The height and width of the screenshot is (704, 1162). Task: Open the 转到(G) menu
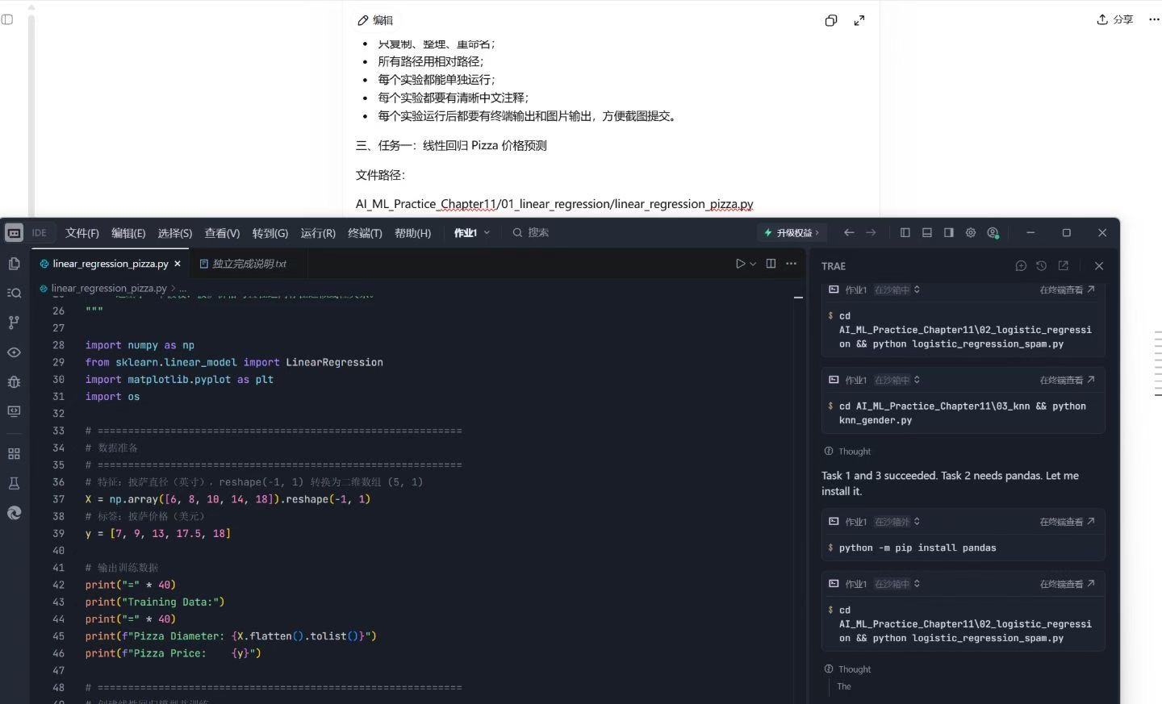coord(270,233)
